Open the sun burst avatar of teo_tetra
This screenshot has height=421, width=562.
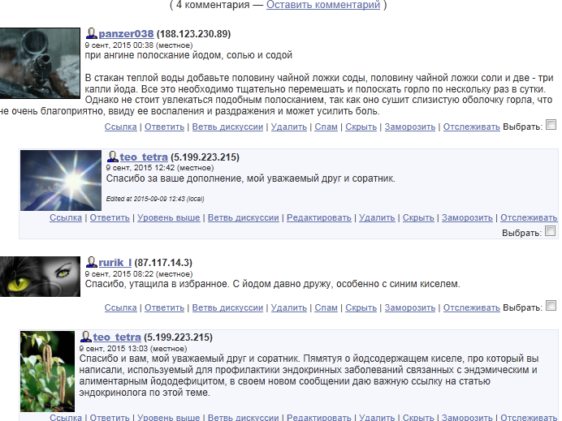61,180
